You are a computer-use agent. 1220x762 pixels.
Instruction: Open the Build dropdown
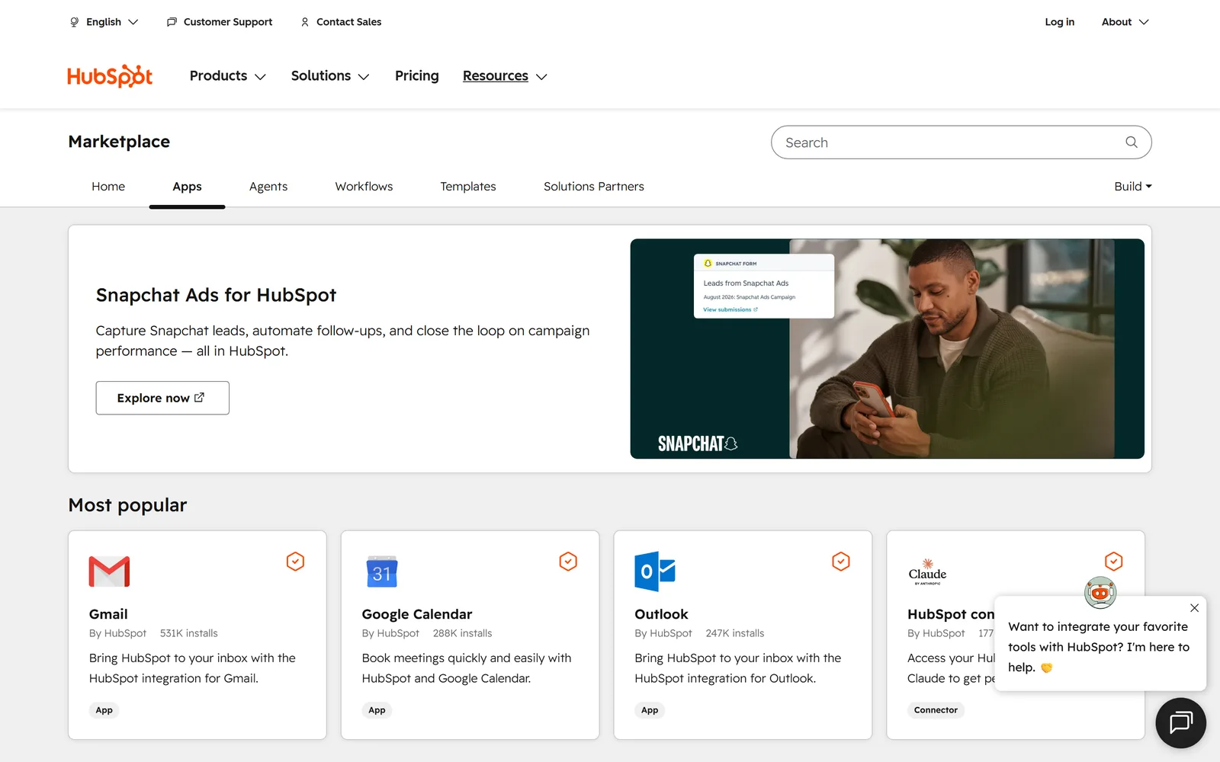1133,187
